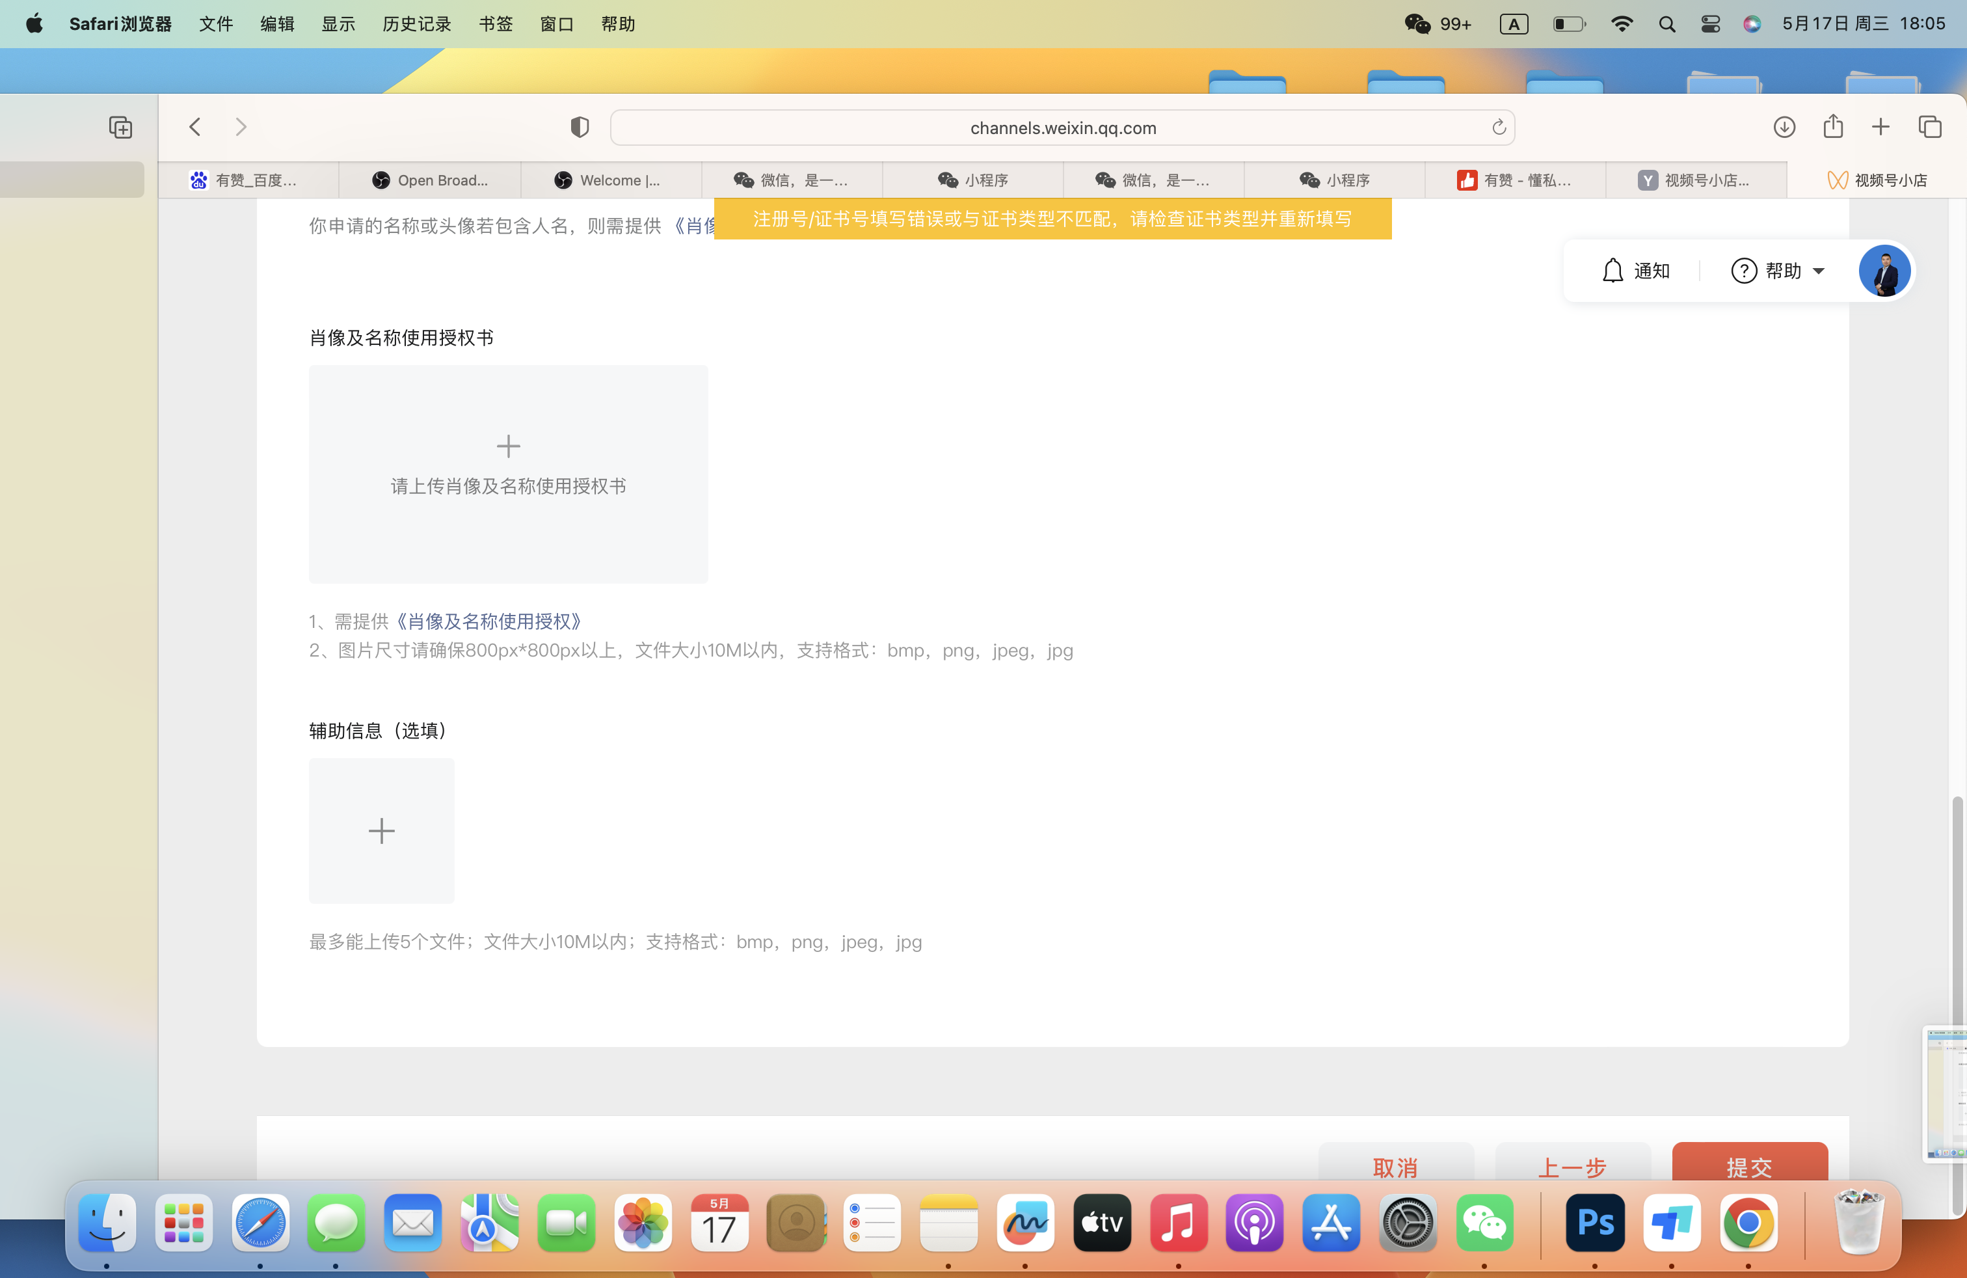This screenshot has width=1967, height=1278.
Task: Open a new tab with plus icon
Action: click(x=1881, y=126)
